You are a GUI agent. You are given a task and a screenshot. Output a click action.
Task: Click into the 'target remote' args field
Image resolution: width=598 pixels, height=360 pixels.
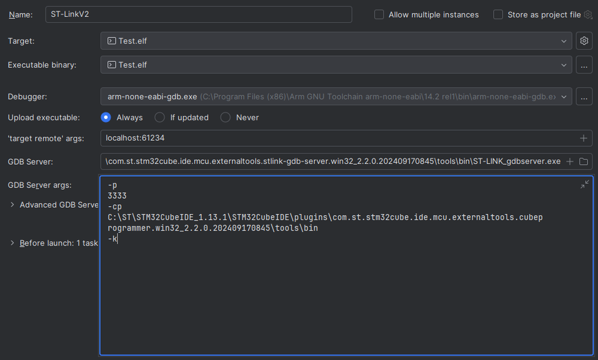point(336,138)
